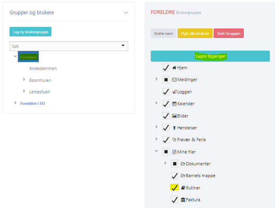Click the Faktura bank building icon

pyautogui.click(x=183, y=200)
